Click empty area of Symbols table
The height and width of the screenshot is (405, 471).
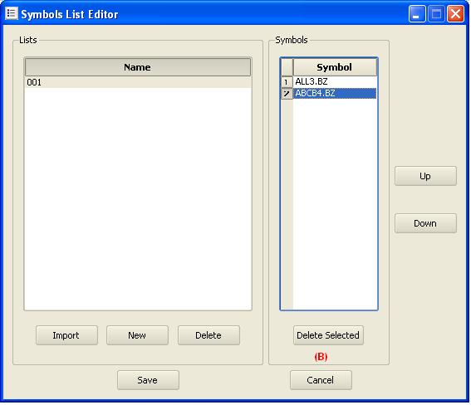click(x=335, y=204)
